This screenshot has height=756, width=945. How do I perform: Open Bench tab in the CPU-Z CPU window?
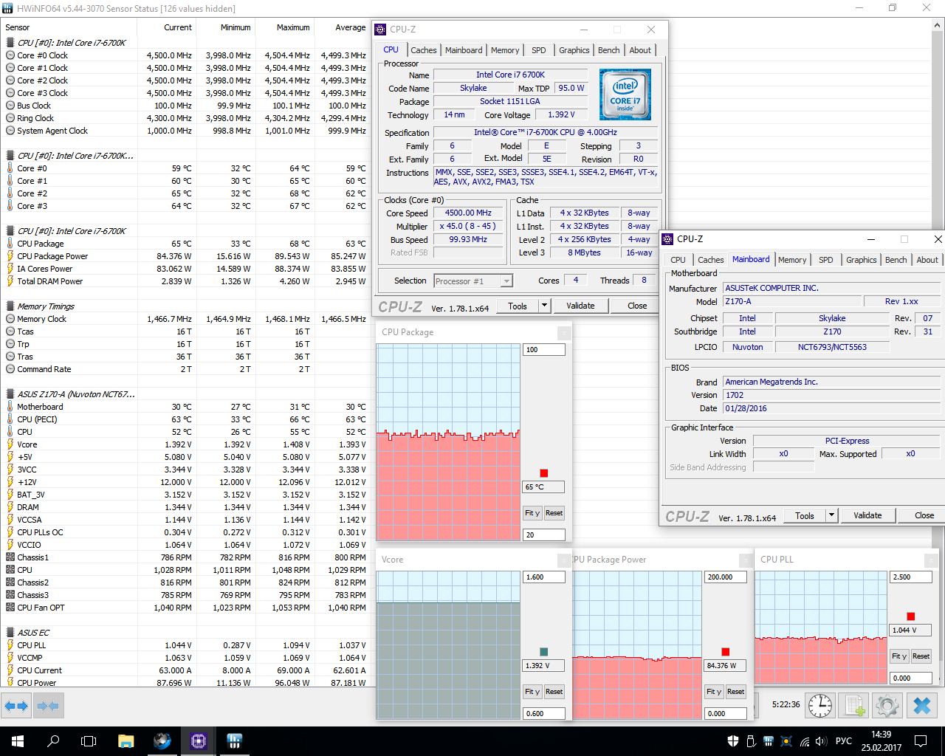click(x=609, y=50)
